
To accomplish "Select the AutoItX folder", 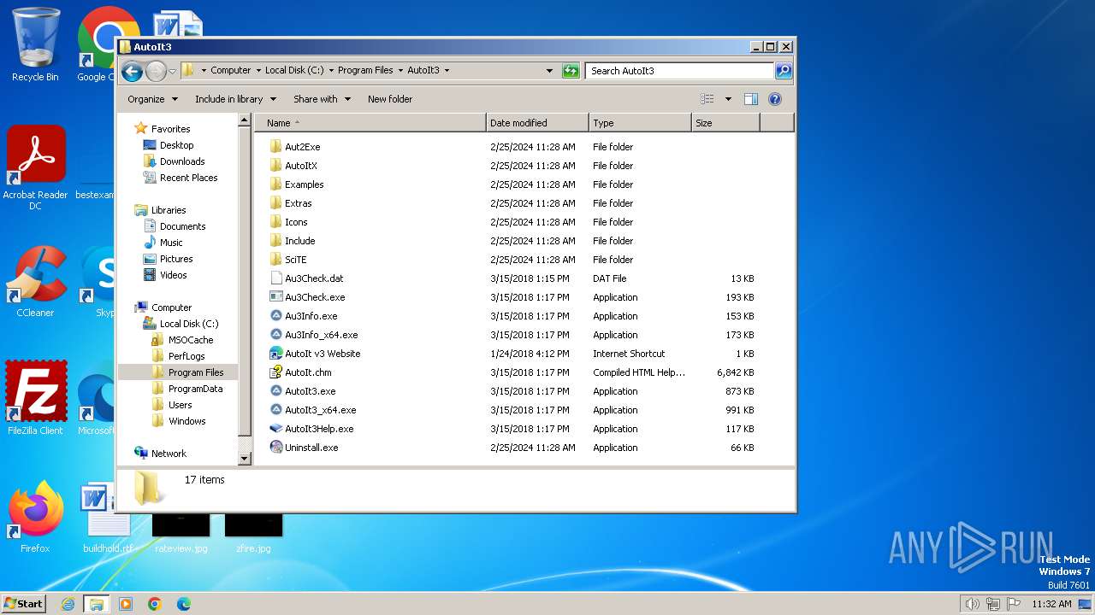I will pos(300,166).
